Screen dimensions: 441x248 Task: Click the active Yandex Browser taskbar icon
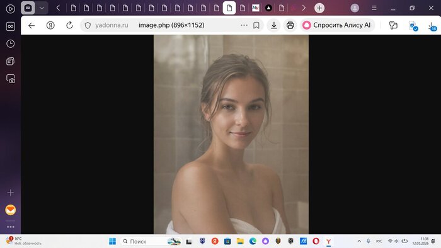point(328,241)
